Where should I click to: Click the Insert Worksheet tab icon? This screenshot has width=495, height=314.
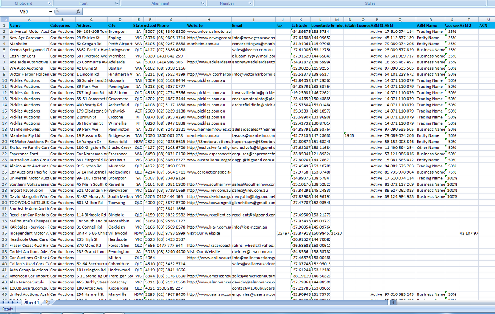pos(48,302)
